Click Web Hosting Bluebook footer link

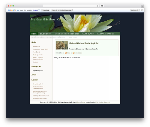point(103,102)
